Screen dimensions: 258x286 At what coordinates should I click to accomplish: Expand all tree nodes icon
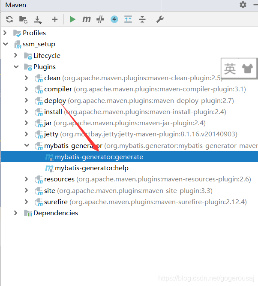pos(128,19)
